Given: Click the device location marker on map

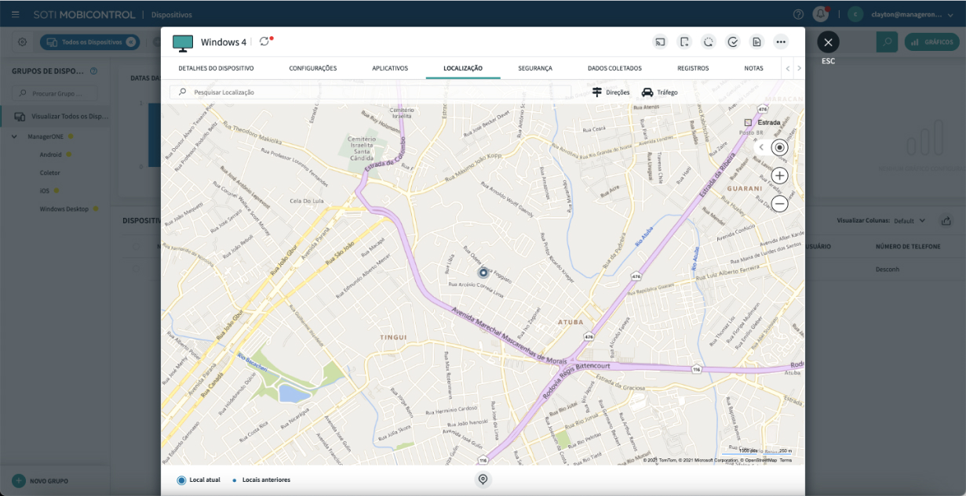Looking at the screenshot, I should [x=483, y=272].
